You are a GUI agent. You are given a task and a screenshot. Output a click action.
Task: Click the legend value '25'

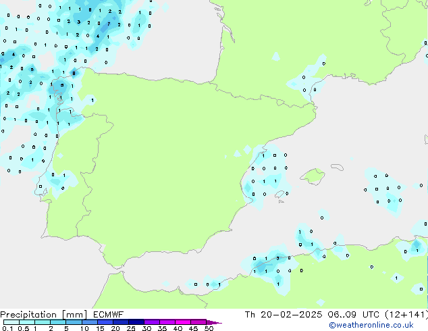(131, 328)
